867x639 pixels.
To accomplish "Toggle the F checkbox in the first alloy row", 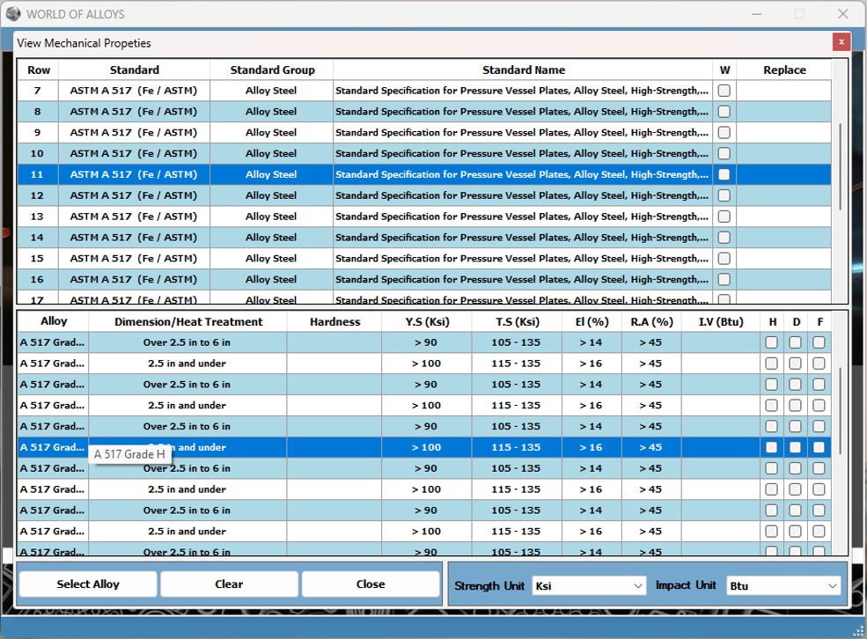I will (819, 342).
